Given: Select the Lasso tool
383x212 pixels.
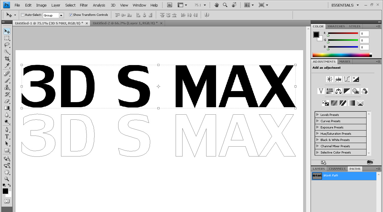Looking at the screenshot, I should pyautogui.click(x=7, y=45).
